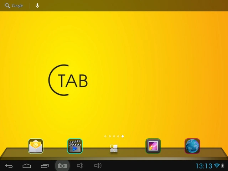The width and height of the screenshot is (228, 171).
Task: Jump to the first home screen page dot
Action: [105, 136]
